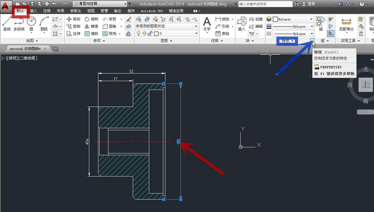
Task: Open the 未保存的图层状态 layer state dropdown
Action: (x=166, y=26)
